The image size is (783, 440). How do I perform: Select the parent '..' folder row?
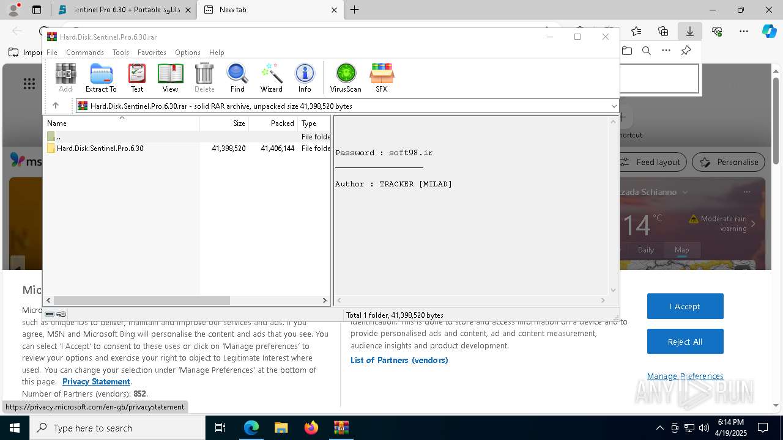(188, 137)
